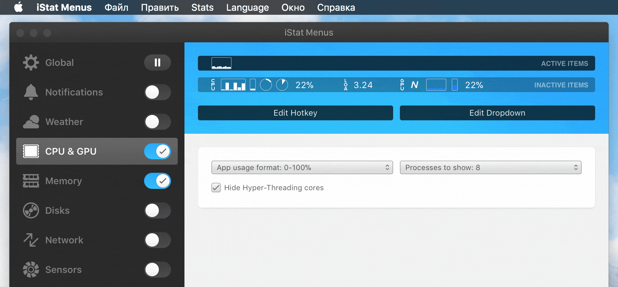Select inactive GPU 22% text item
This screenshot has width=618, height=287.
click(474, 85)
